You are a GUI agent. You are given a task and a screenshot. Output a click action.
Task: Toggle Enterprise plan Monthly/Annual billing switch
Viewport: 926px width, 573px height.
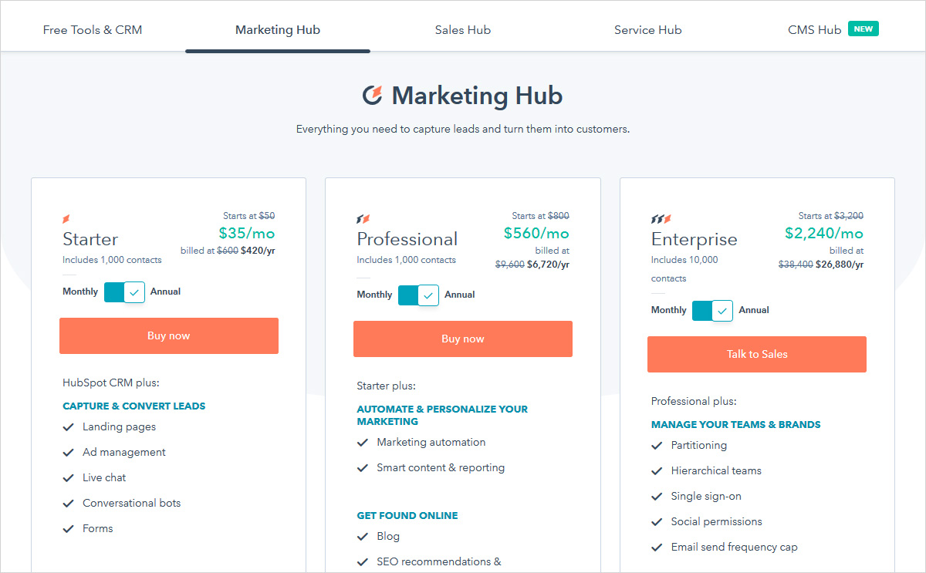(x=712, y=310)
